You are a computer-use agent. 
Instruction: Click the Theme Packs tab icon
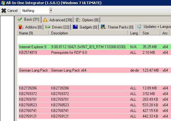point(103,27)
